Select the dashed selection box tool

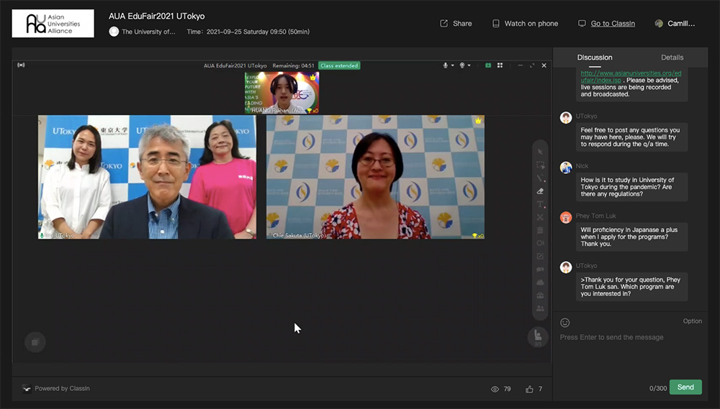(x=540, y=165)
